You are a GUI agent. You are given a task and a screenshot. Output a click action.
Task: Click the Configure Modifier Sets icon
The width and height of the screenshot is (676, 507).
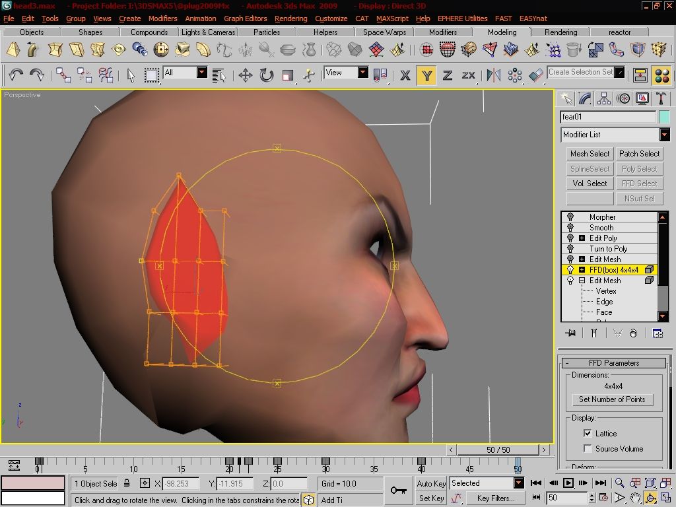pos(658,333)
